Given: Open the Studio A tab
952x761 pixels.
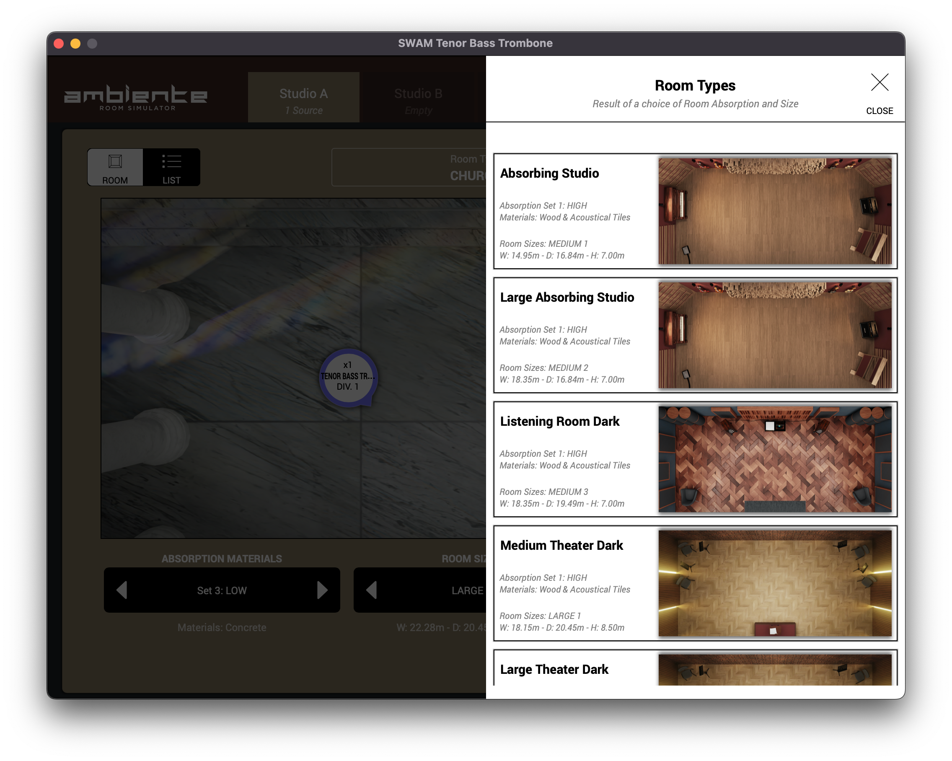Looking at the screenshot, I should point(303,98).
